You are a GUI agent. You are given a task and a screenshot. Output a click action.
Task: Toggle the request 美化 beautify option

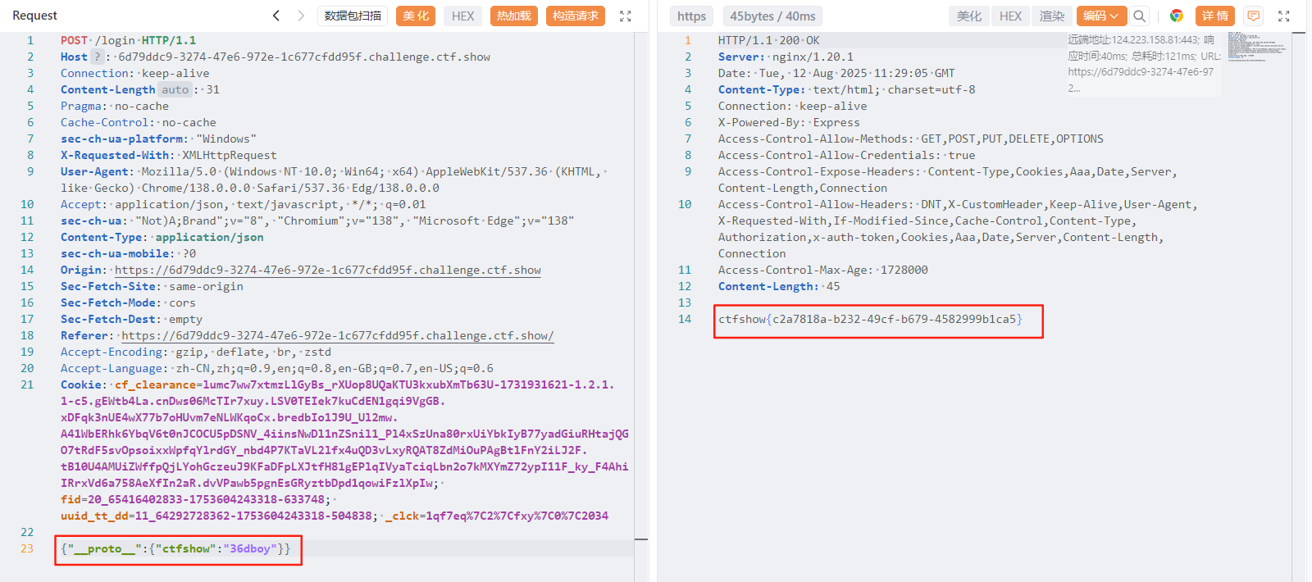tap(416, 16)
